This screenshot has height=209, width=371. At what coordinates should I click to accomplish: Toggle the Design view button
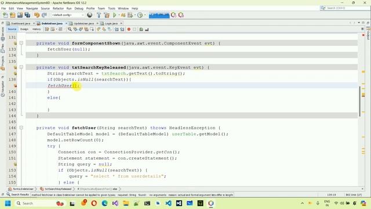click(24, 29)
